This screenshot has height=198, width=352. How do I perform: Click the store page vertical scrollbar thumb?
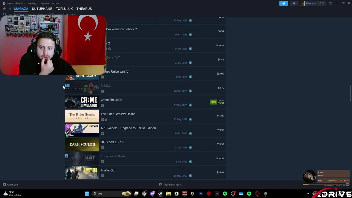(x=350, y=93)
